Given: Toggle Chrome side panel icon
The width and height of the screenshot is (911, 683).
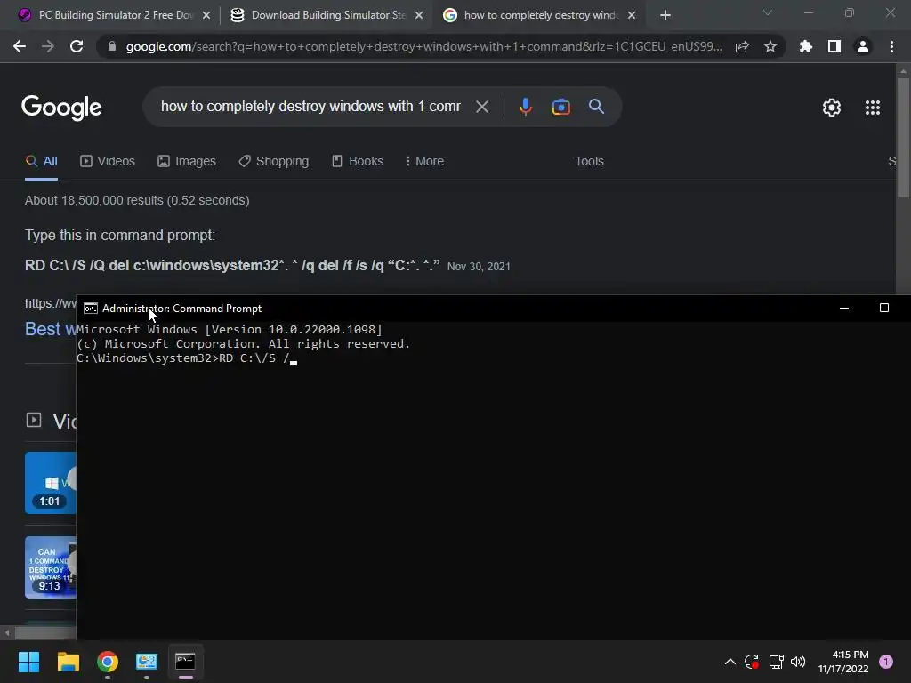Looking at the screenshot, I should (x=834, y=46).
